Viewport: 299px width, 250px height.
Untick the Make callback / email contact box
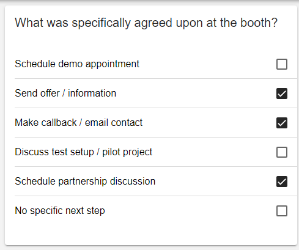tap(282, 123)
